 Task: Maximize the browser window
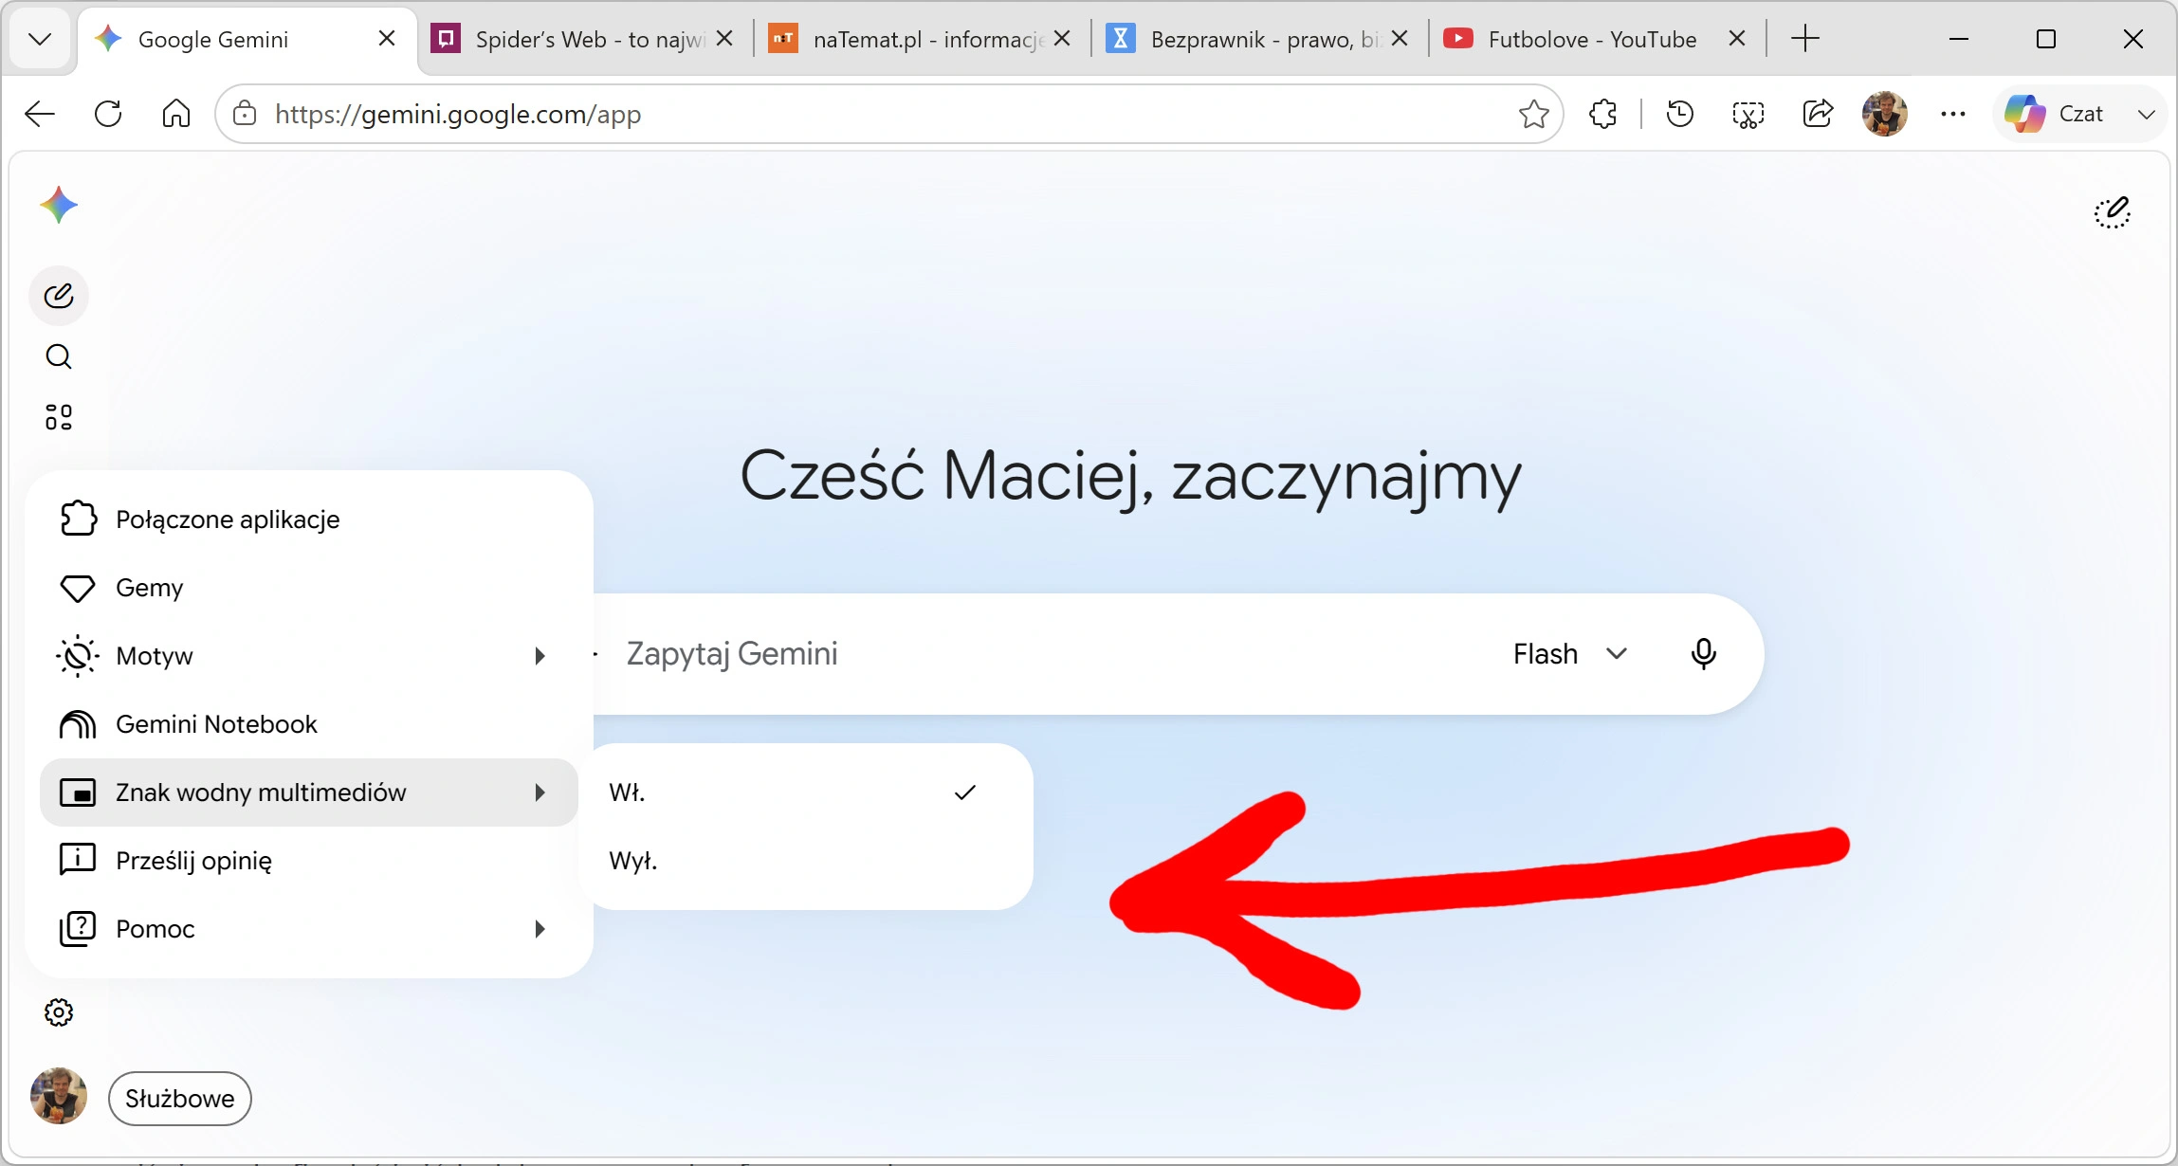click(x=2046, y=39)
